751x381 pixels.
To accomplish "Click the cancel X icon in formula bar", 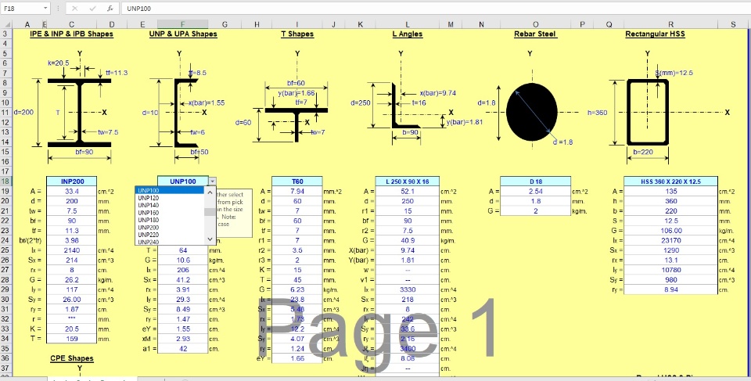I will tap(75, 8).
